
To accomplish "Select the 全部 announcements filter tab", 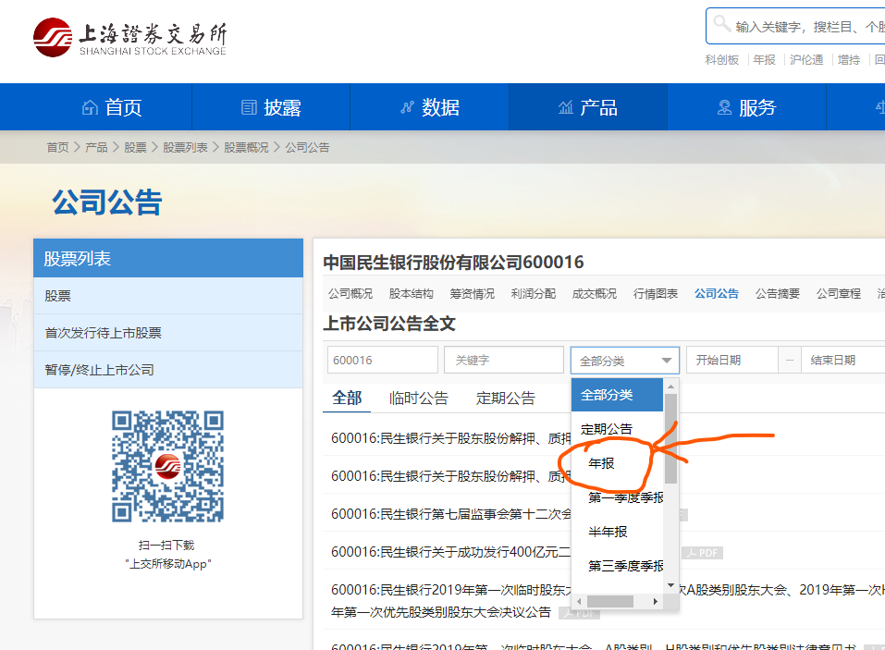I will [x=347, y=398].
